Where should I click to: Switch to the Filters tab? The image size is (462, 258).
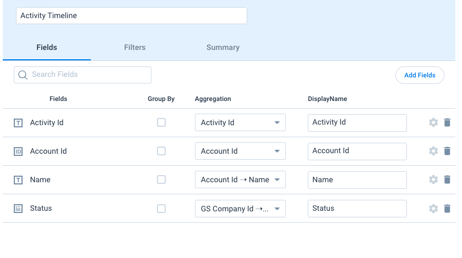tap(135, 48)
